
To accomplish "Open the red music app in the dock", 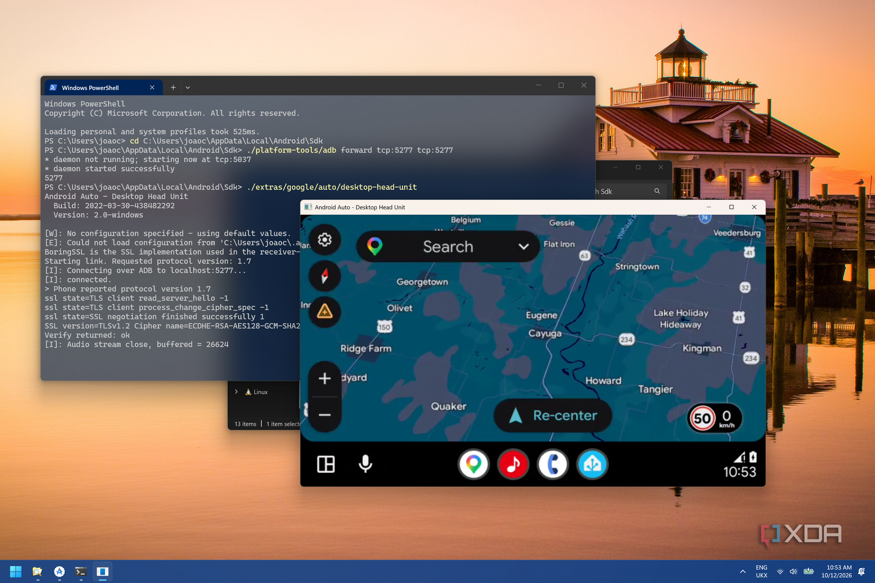I will pos(513,464).
